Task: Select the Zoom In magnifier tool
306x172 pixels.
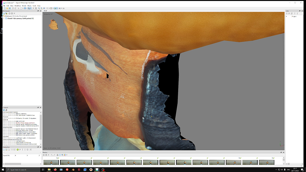Action: coord(39,8)
